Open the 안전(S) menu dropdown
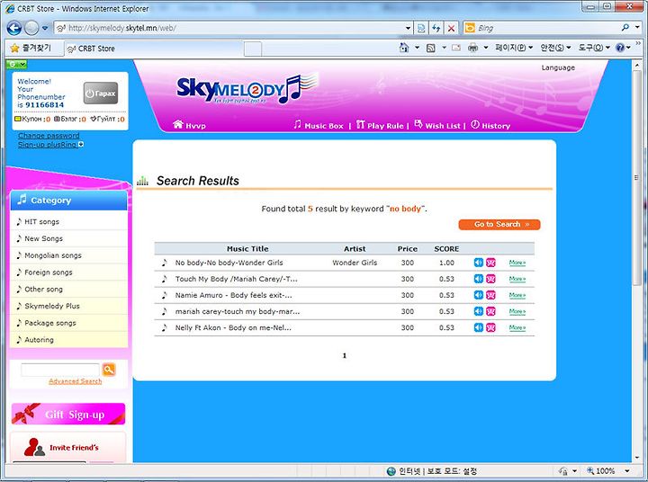648x482 pixels. 555,48
